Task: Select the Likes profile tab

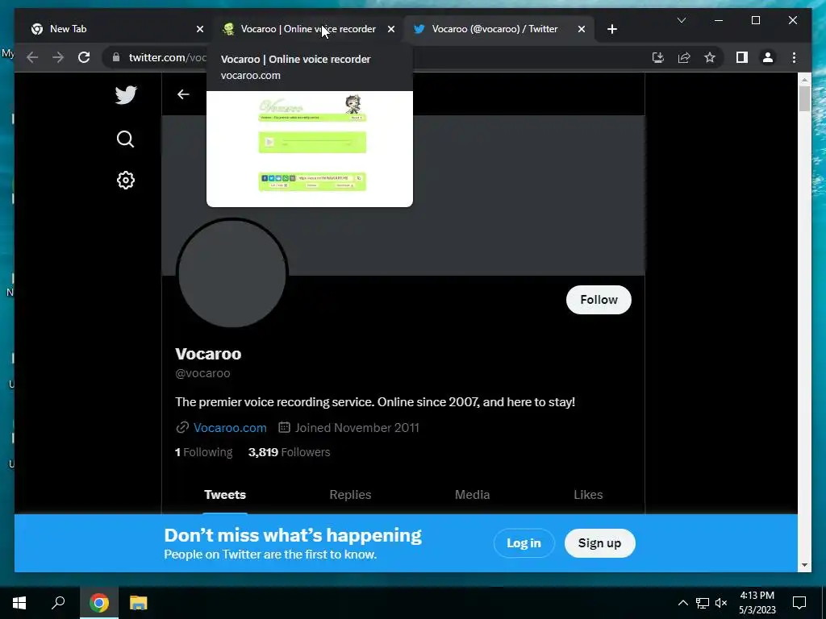Action: (x=588, y=494)
